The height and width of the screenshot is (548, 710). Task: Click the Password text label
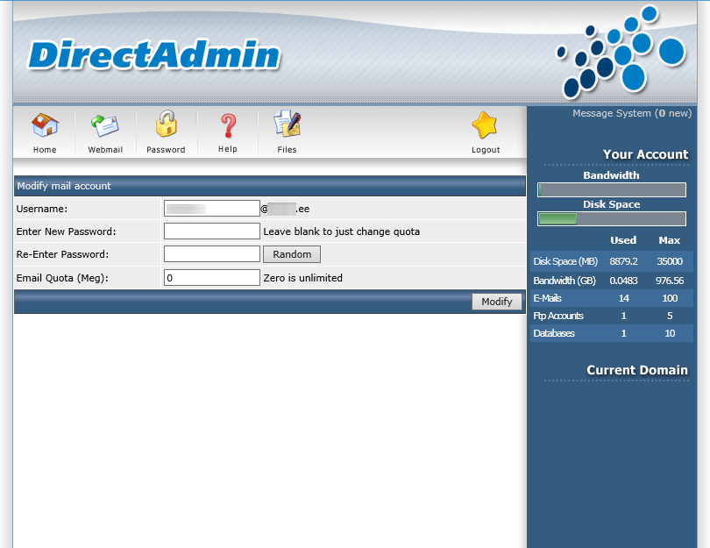point(166,150)
